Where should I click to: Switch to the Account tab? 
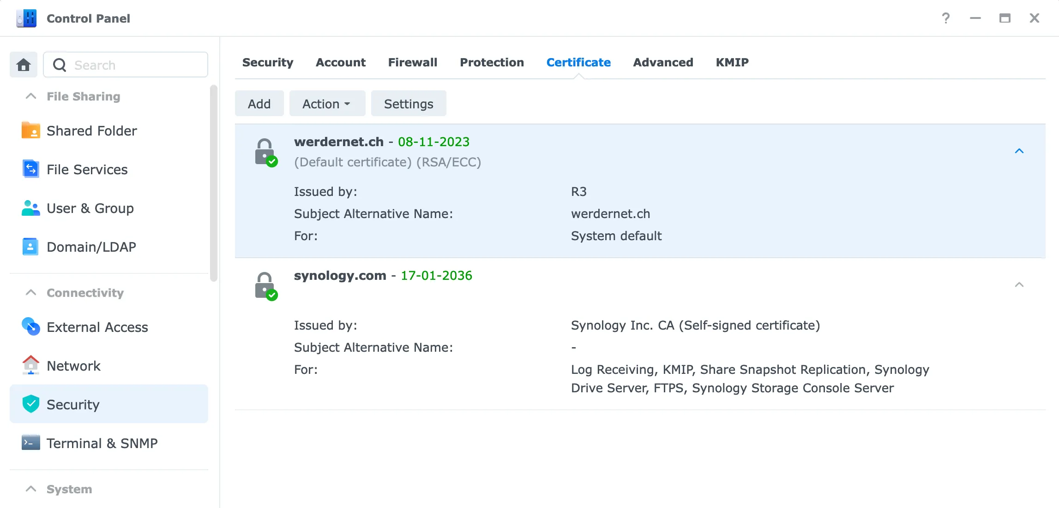click(341, 62)
